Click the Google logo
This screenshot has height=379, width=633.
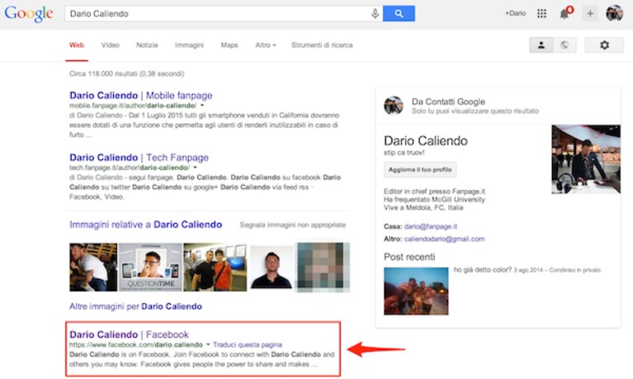pos(29,13)
